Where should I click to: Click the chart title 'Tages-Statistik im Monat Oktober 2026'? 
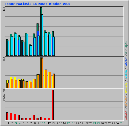(x=38, y=4)
